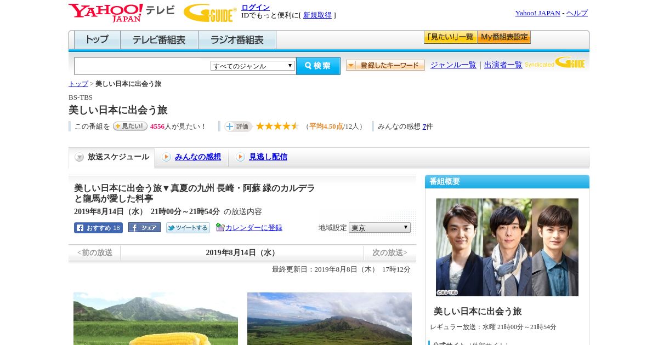Click the 7件 reviews count link
The width and height of the screenshot is (658, 345).
pos(424,127)
